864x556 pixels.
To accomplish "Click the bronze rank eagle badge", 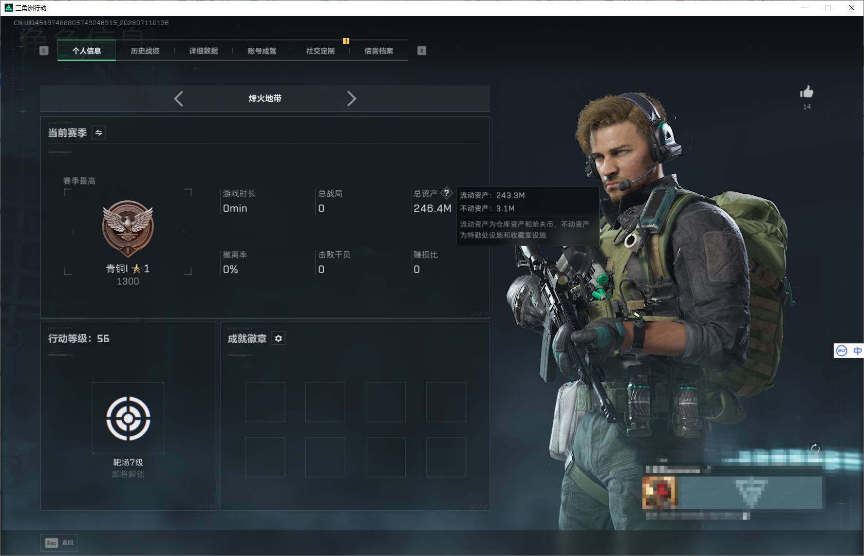I will (x=128, y=229).
